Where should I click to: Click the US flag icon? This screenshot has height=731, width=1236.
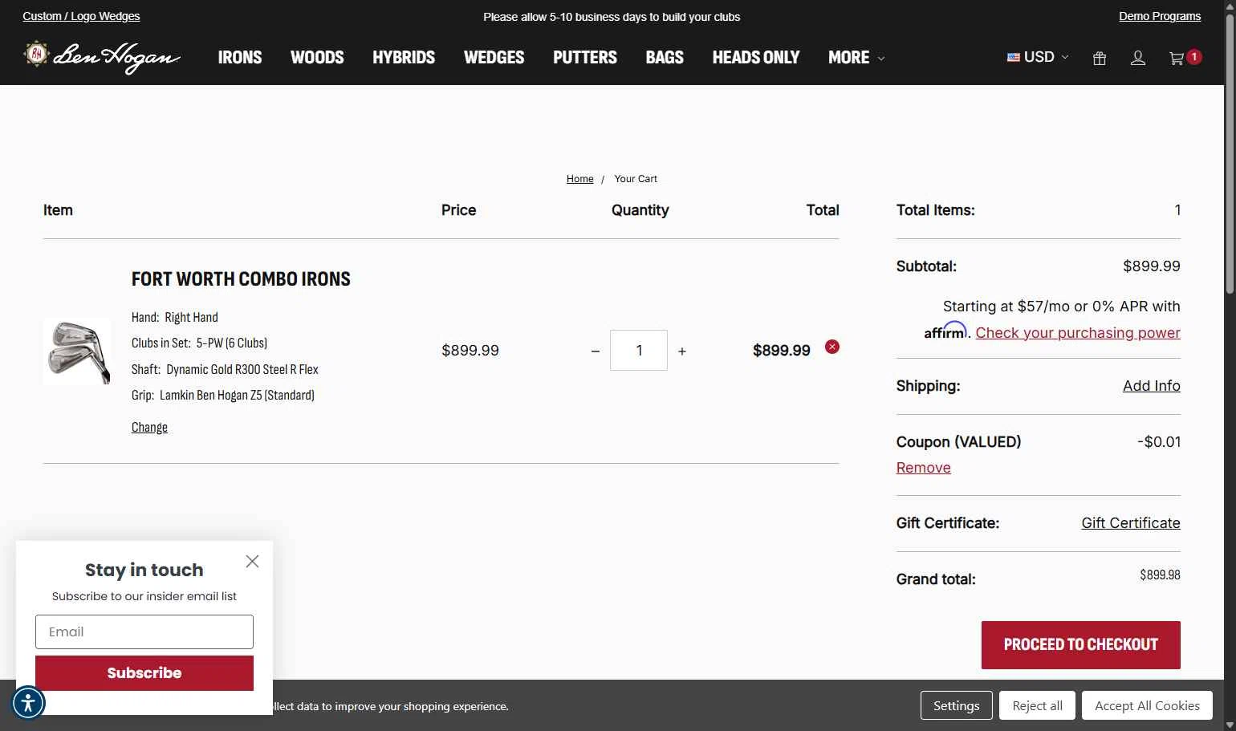[x=1014, y=57]
